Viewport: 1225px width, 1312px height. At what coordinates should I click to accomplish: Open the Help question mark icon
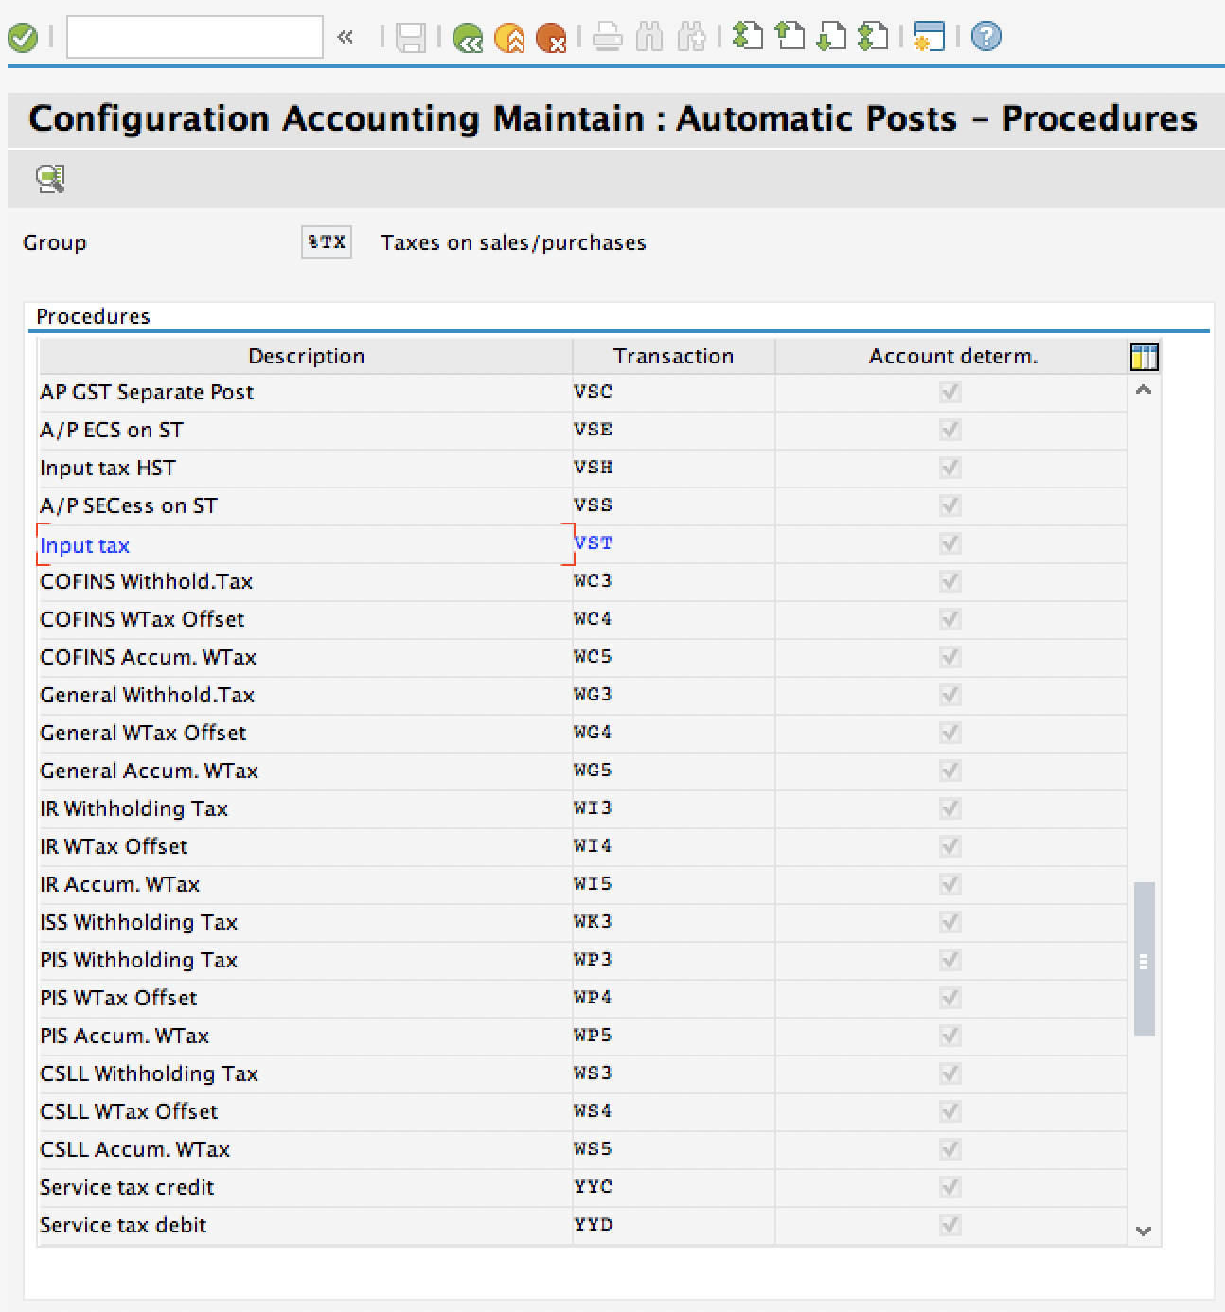(x=986, y=37)
